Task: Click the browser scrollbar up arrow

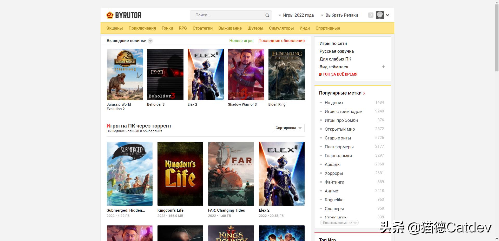Action: click(497, 2)
